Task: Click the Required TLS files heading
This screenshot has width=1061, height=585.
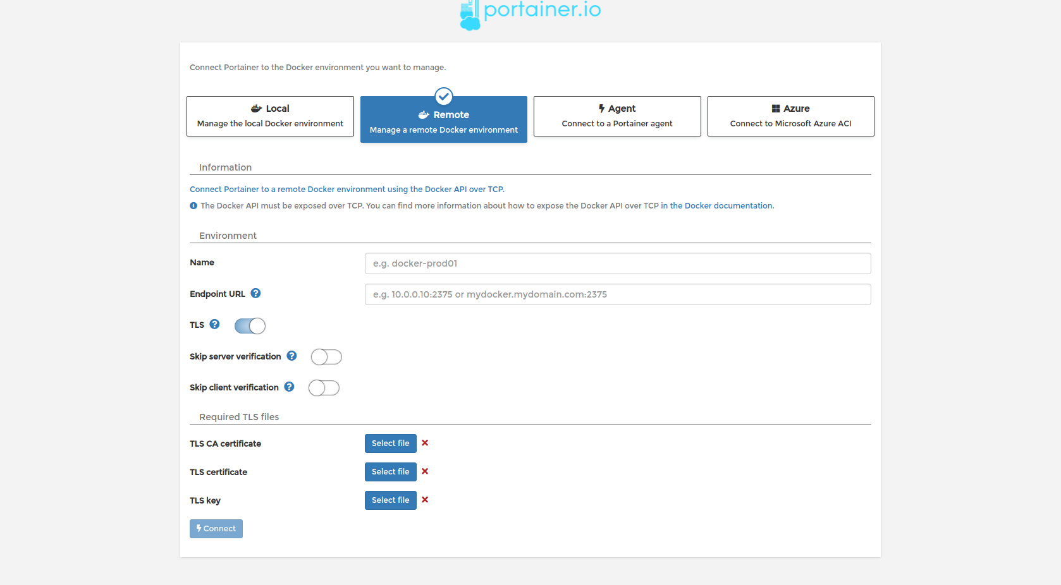Action: (x=239, y=417)
